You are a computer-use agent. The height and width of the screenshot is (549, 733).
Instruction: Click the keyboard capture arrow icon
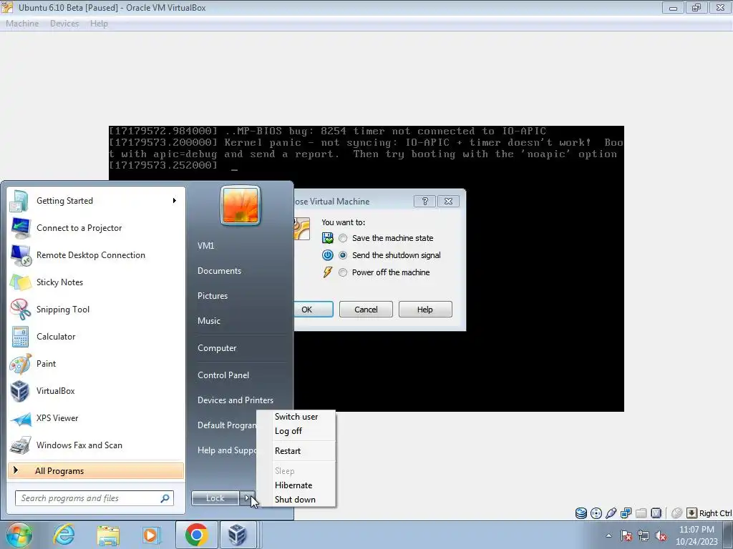[691, 513]
